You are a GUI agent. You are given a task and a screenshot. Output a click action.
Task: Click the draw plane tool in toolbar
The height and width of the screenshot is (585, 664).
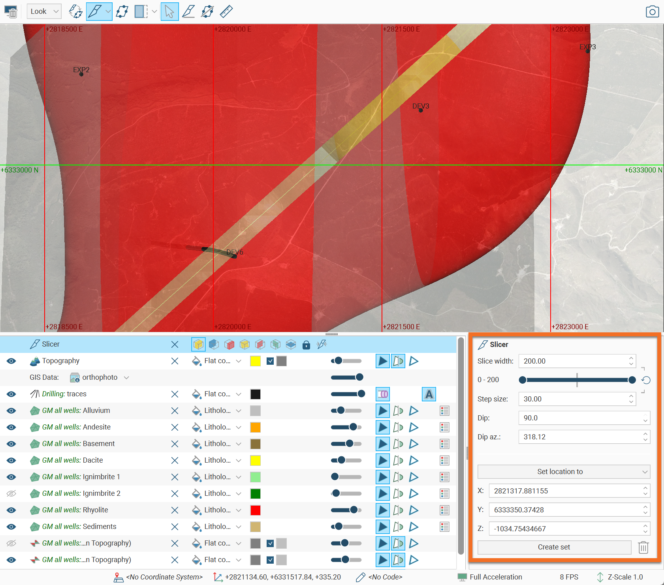[x=188, y=11]
